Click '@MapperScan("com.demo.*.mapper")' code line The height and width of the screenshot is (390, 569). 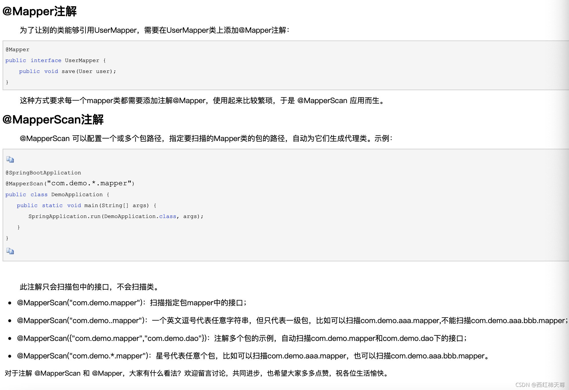pos(70,183)
